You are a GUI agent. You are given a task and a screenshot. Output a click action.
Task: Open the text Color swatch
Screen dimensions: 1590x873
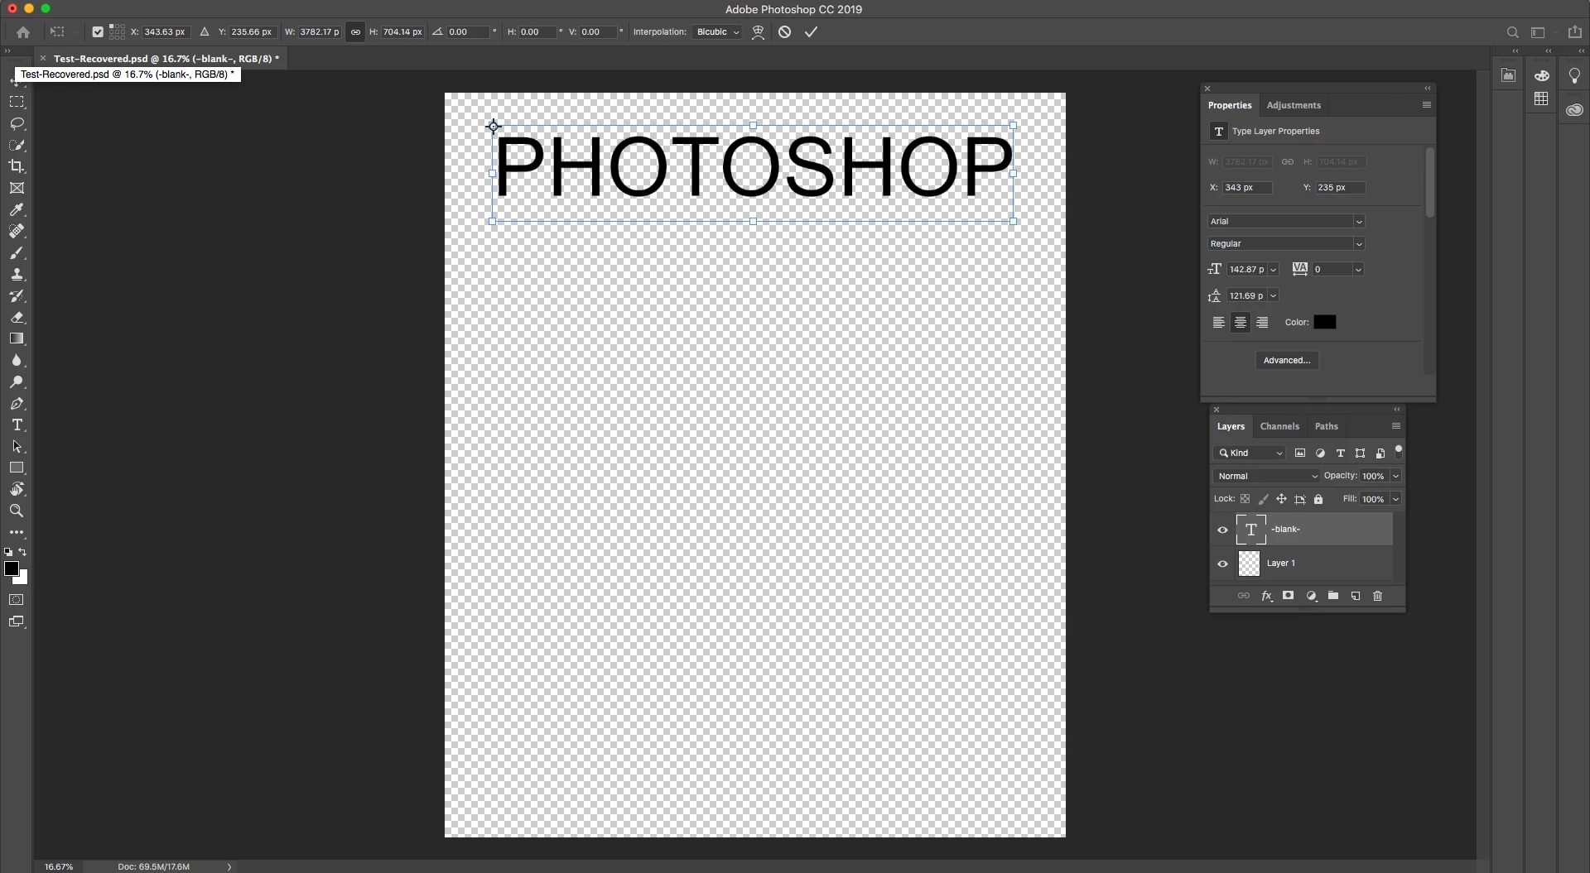[1324, 323]
